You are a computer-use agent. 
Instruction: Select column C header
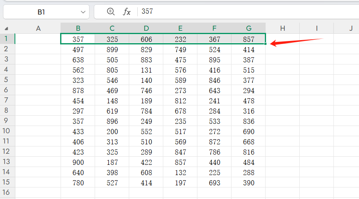[112, 28]
